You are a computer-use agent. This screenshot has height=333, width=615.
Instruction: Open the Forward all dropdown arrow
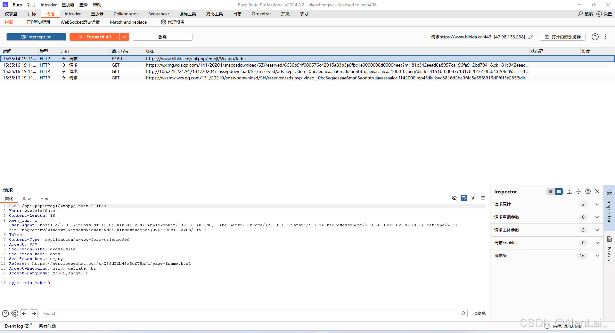coord(125,37)
